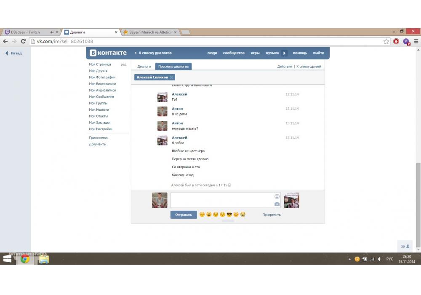Screen dimensions: 421x295
Task: Open игры in top menu
Action: point(255,53)
